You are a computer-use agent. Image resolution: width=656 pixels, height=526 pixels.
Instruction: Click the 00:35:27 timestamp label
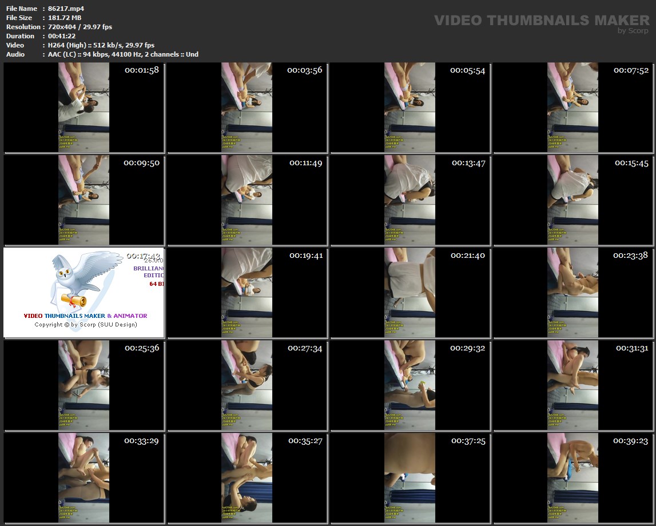tap(305, 441)
